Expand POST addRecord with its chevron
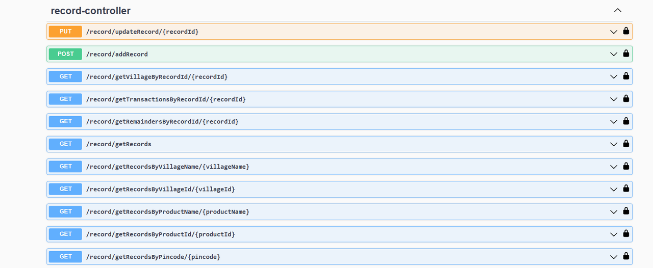 (614, 54)
